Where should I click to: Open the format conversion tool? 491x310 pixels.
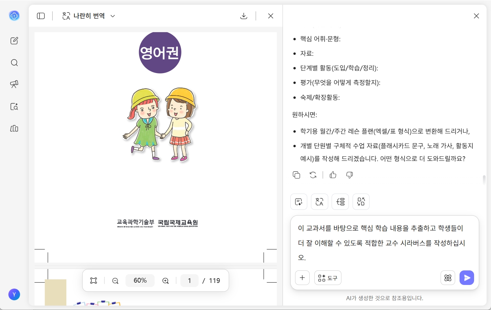[x=361, y=201]
